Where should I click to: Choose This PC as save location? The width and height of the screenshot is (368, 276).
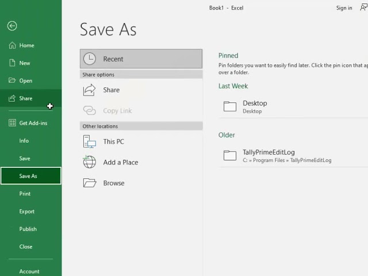(x=114, y=141)
